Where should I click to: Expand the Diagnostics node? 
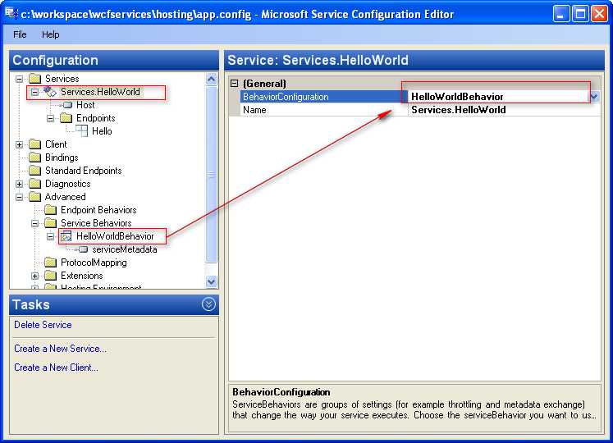coord(19,184)
